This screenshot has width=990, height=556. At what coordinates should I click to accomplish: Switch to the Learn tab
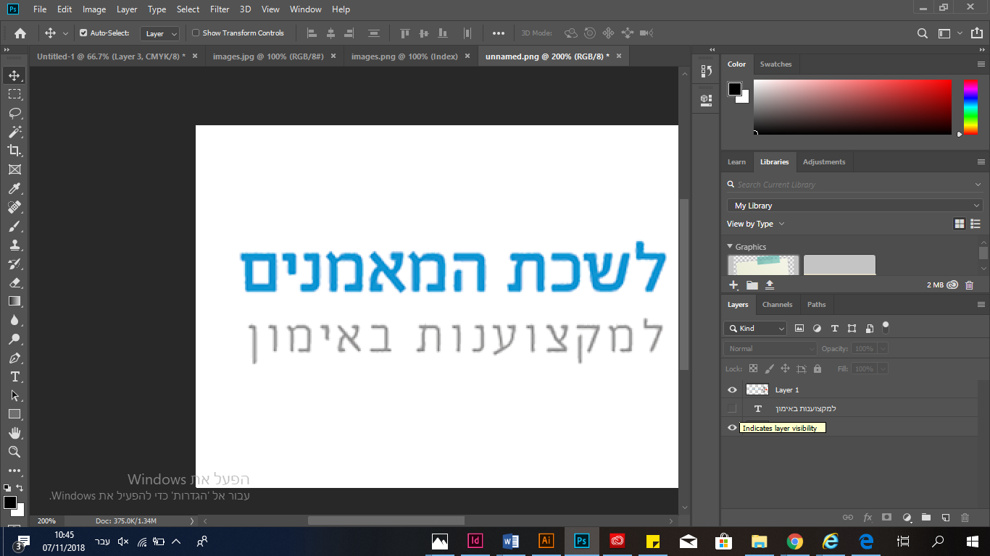[736, 162]
